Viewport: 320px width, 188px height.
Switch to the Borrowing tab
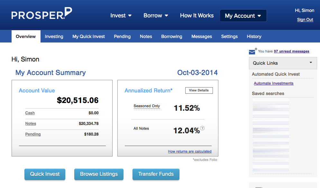coord(172,36)
